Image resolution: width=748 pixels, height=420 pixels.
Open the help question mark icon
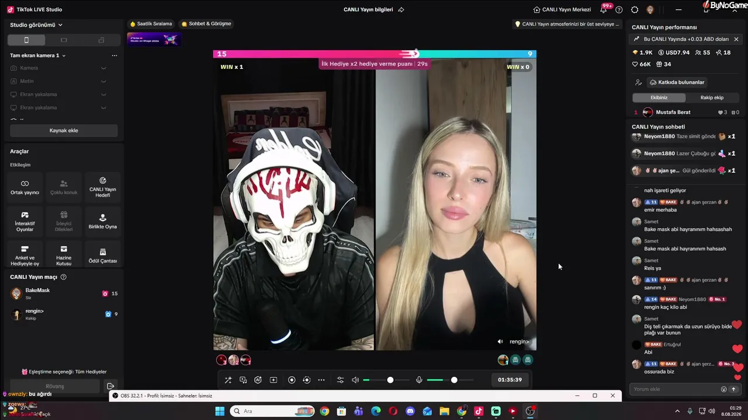click(619, 9)
